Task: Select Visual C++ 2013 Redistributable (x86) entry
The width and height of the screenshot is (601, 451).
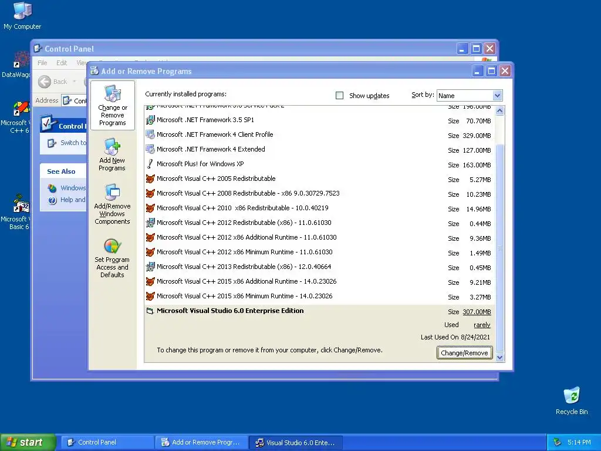Action: 320,267
